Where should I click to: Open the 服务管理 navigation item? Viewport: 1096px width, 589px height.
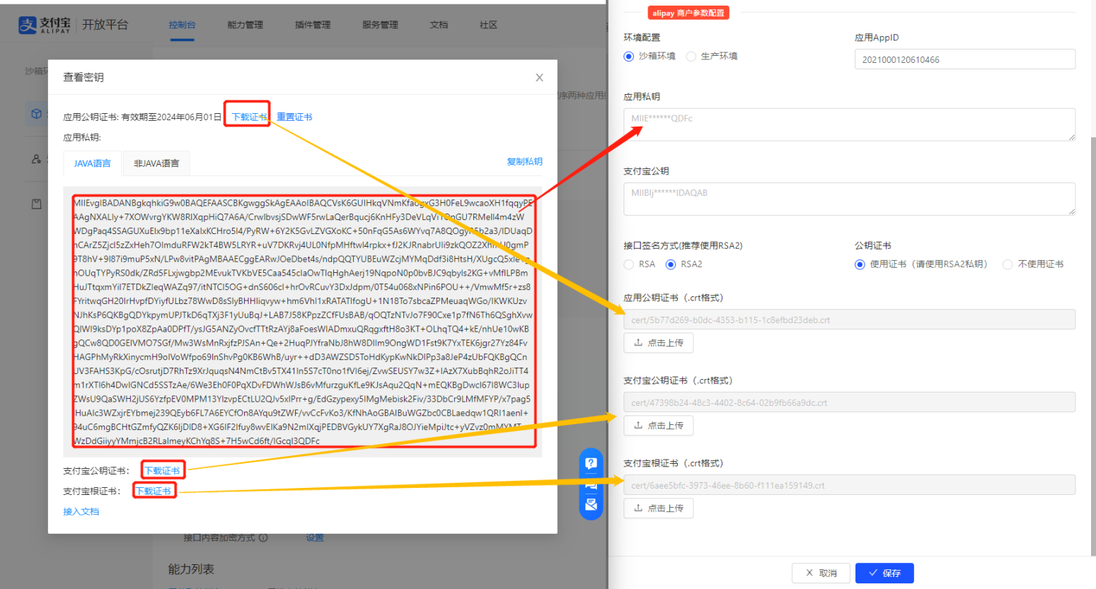coord(380,25)
